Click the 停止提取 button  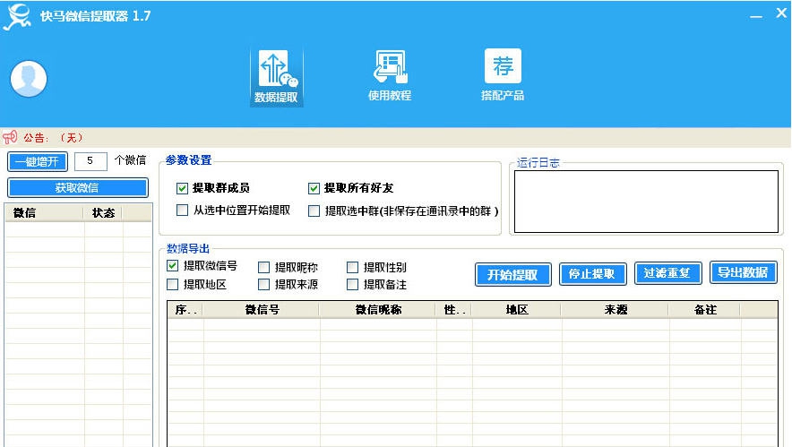[592, 274]
